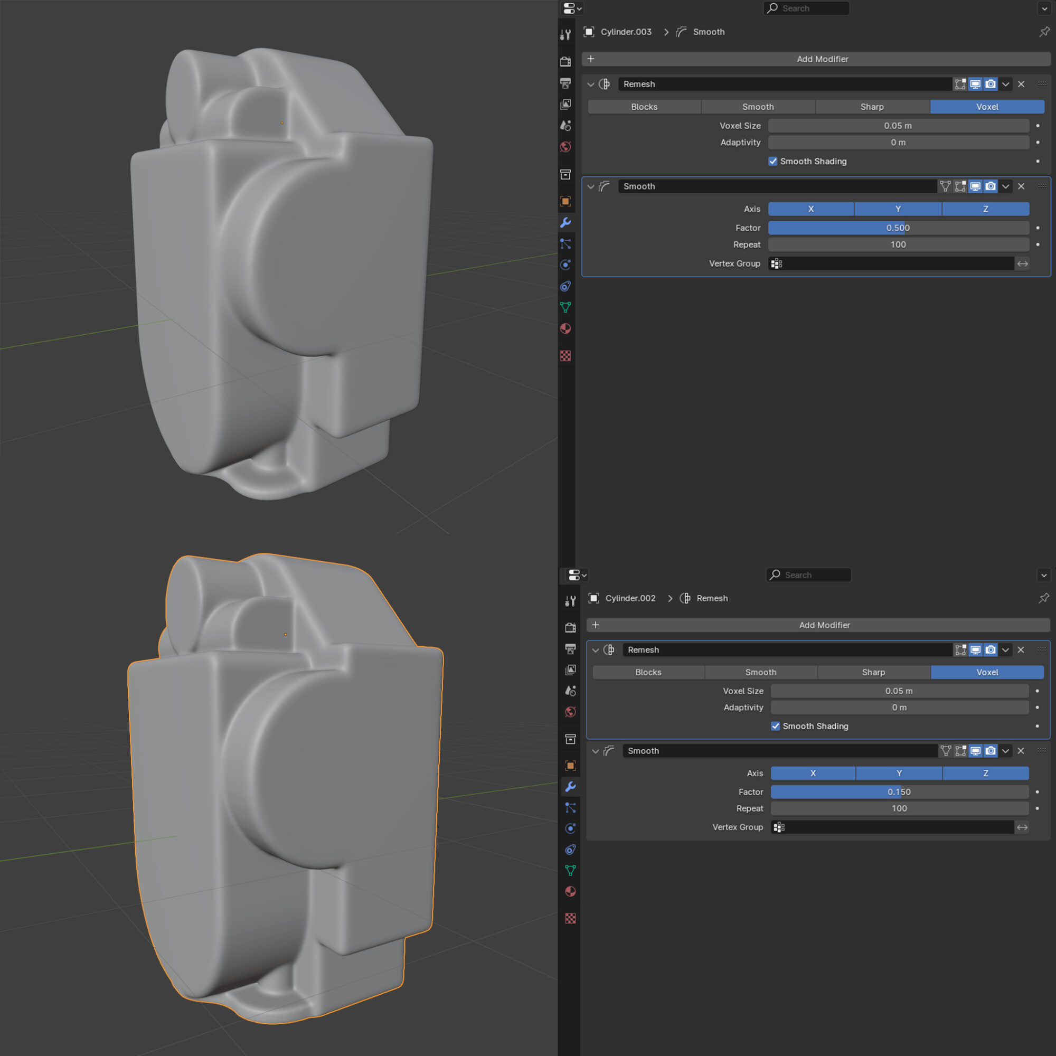
Task: Toggle X axis on Smooth with factor 0.150
Action: pyautogui.click(x=813, y=773)
